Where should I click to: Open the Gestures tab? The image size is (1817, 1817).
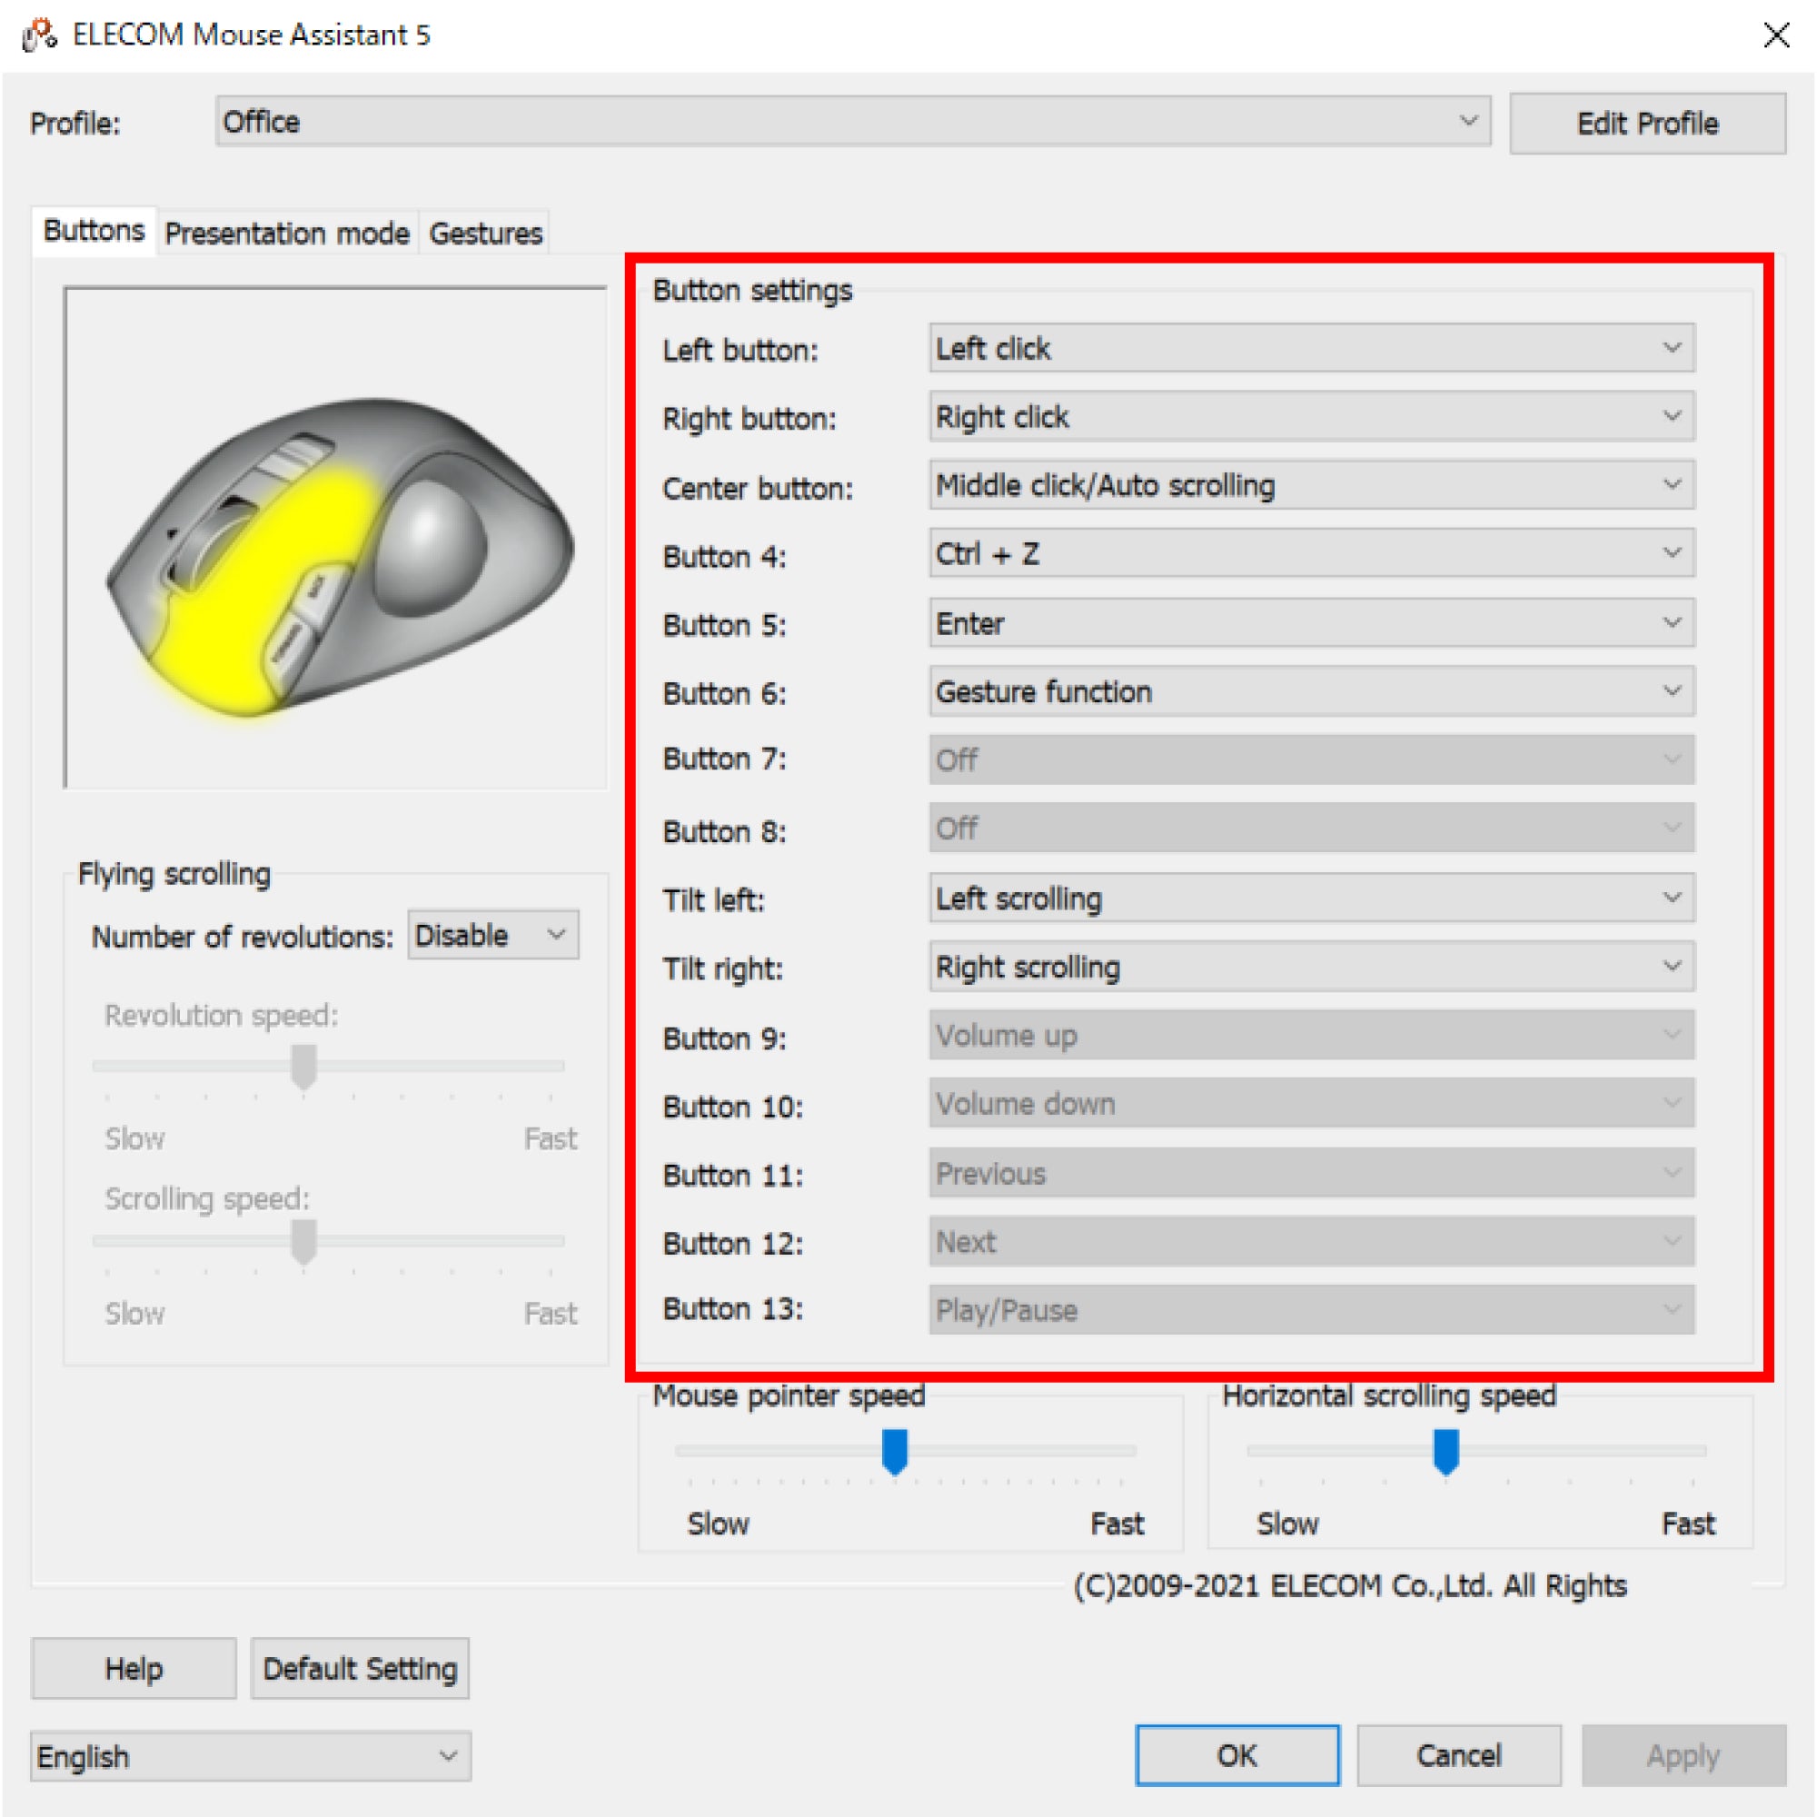click(485, 233)
